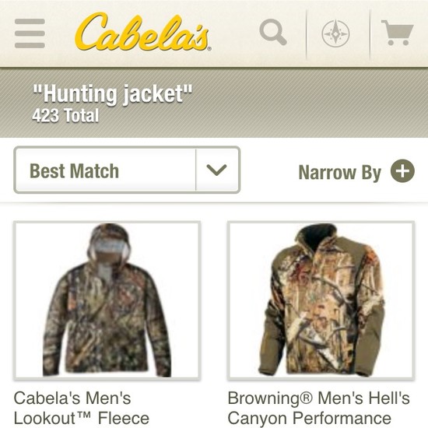Follow Cabela's Men's Lookout Fleece link
Image resolution: width=428 pixels, height=428 pixels.
pos(82,409)
